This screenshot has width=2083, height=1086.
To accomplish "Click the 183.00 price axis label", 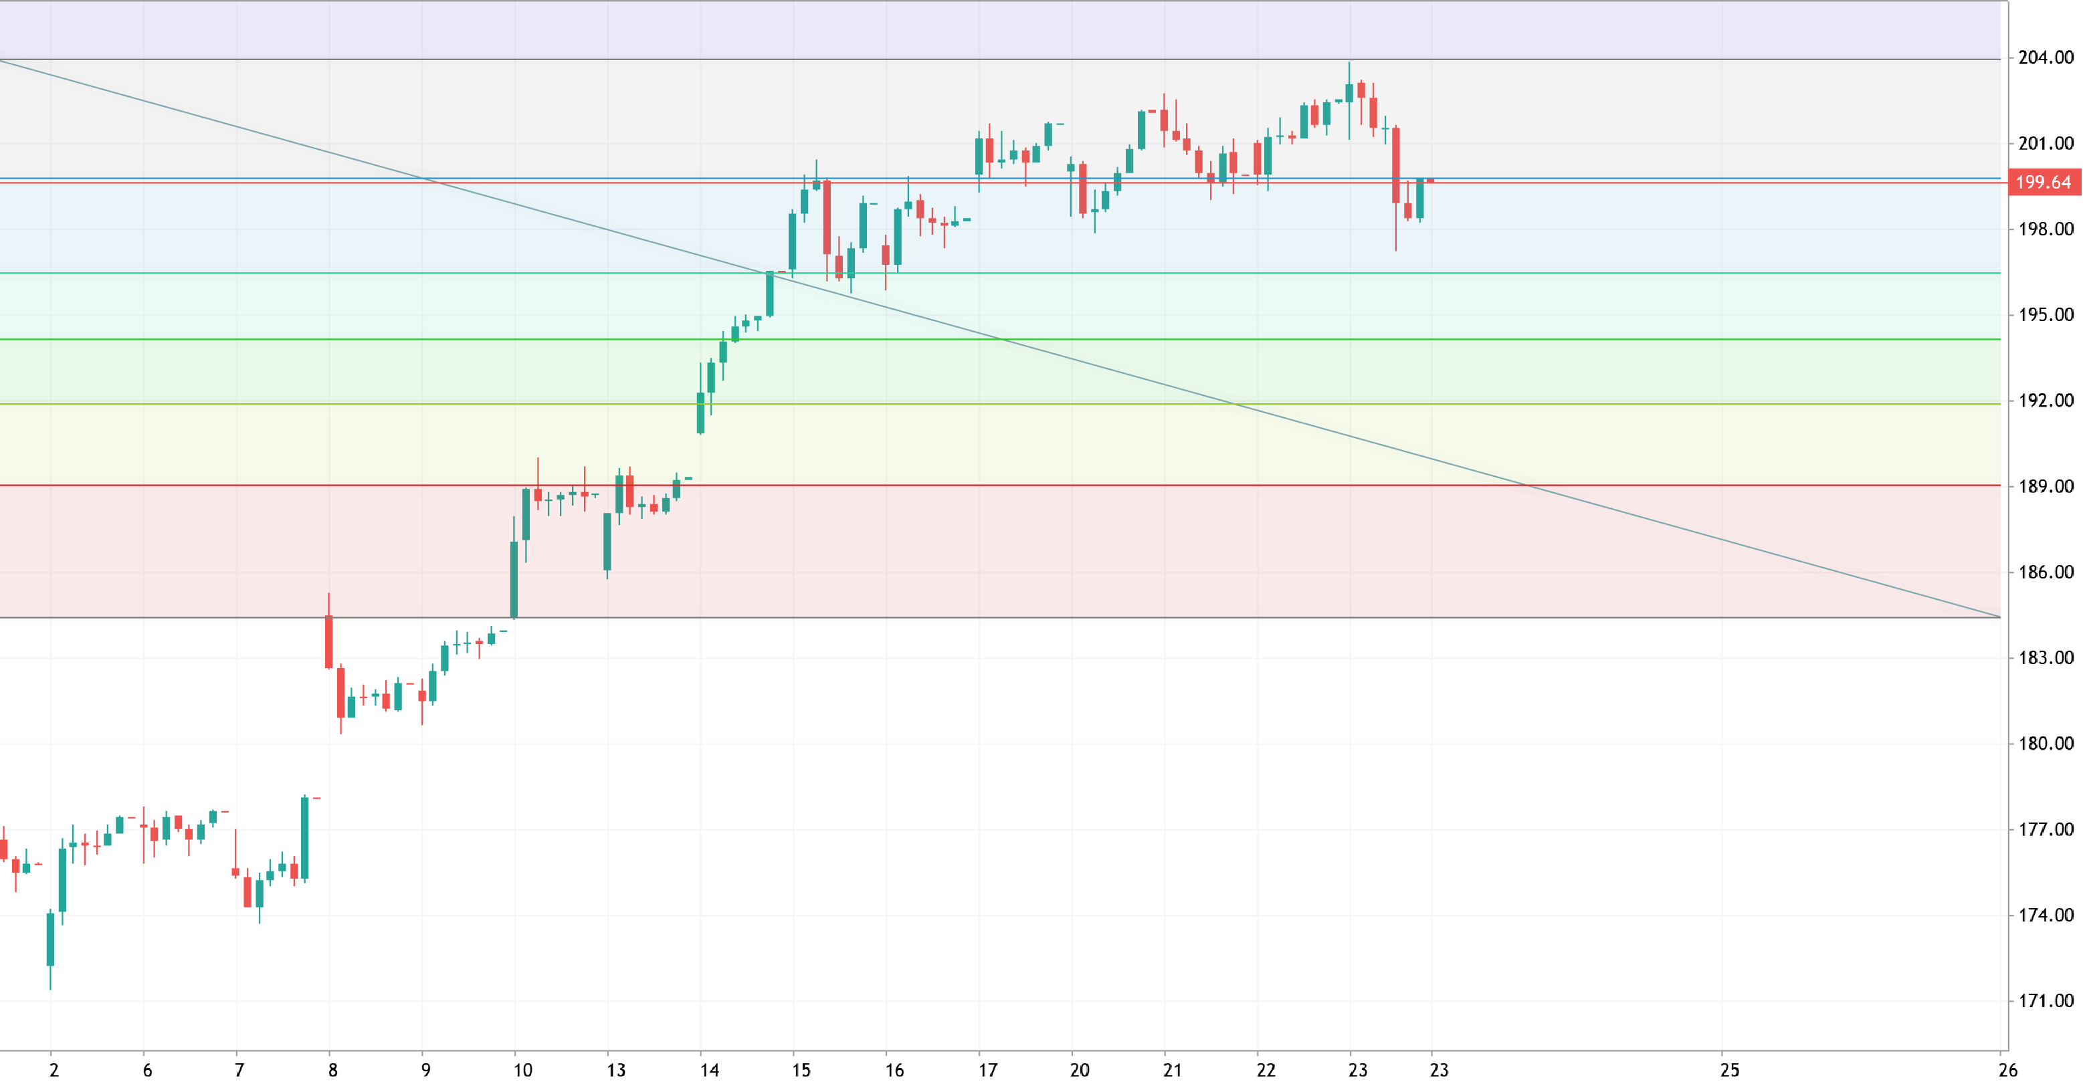I will tap(2046, 657).
